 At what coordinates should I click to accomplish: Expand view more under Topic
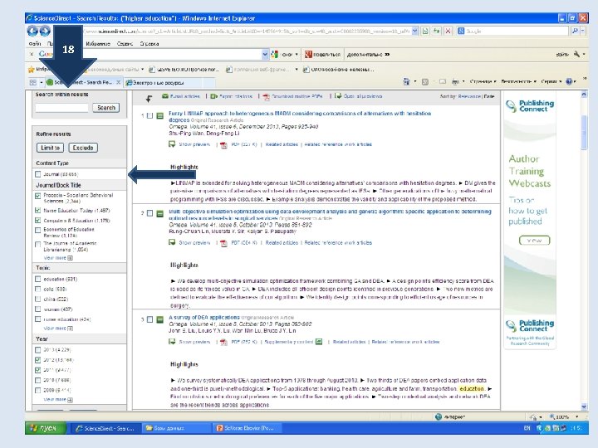point(58,328)
